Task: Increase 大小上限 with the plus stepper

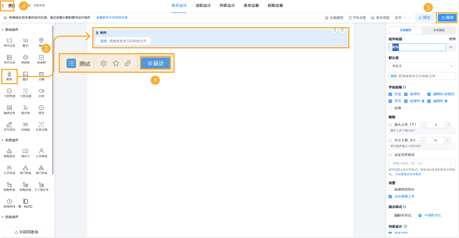Action: point(448,140)
